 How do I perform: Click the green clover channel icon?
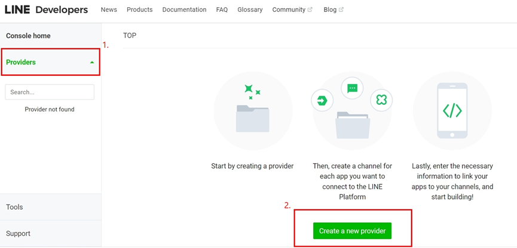381,100
